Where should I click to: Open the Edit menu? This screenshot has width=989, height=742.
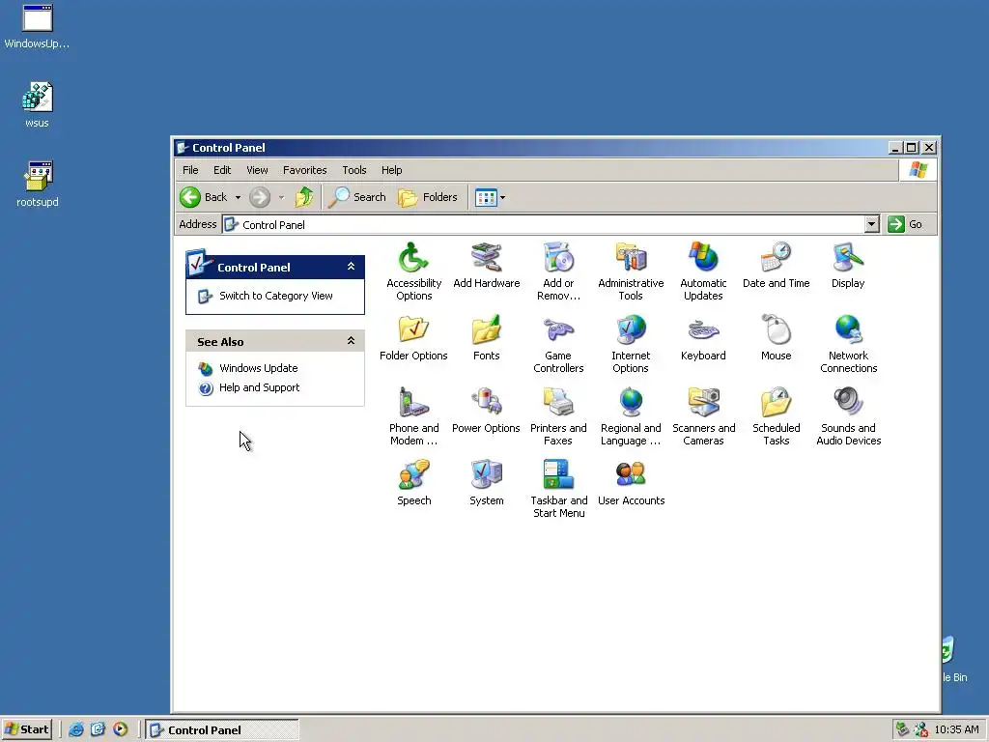(x=222, y=170)
